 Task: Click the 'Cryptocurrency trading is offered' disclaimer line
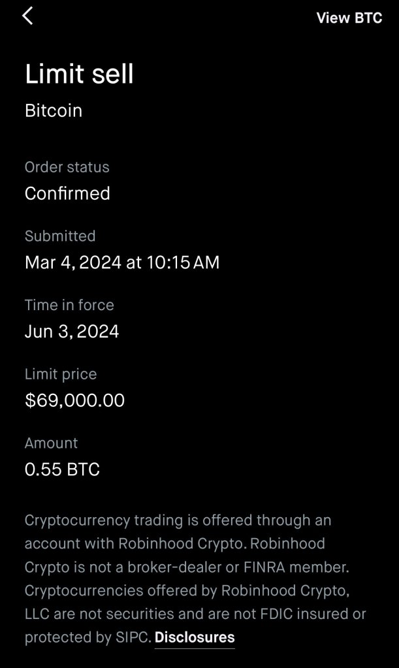click(178, 520)
